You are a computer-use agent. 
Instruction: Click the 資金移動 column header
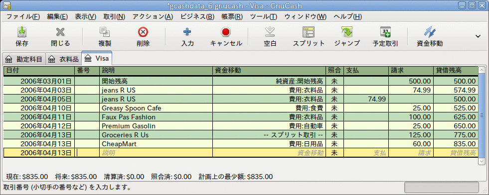coord(269,71)
